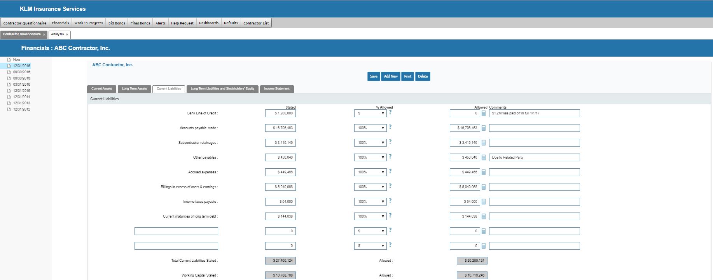Viewport: 713px width, 280px height.
Task: Select 12/31/2015 statement in the sidebar
Action: 21,91
